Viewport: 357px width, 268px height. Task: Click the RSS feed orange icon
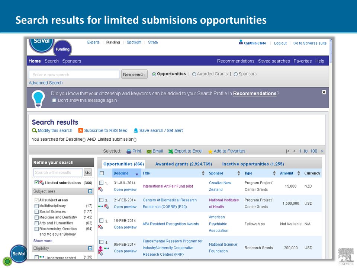80,130
